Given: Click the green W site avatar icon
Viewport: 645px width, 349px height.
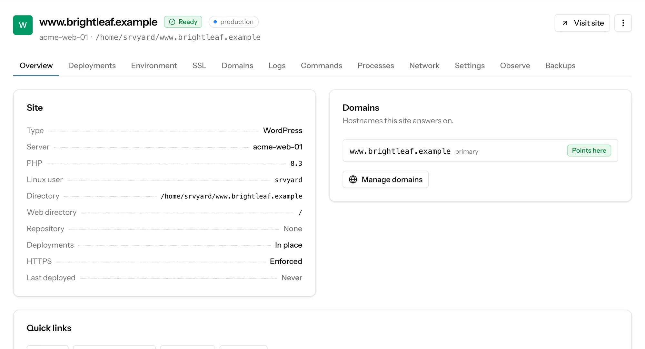Looking at the screenshot, I should [23, 25].
